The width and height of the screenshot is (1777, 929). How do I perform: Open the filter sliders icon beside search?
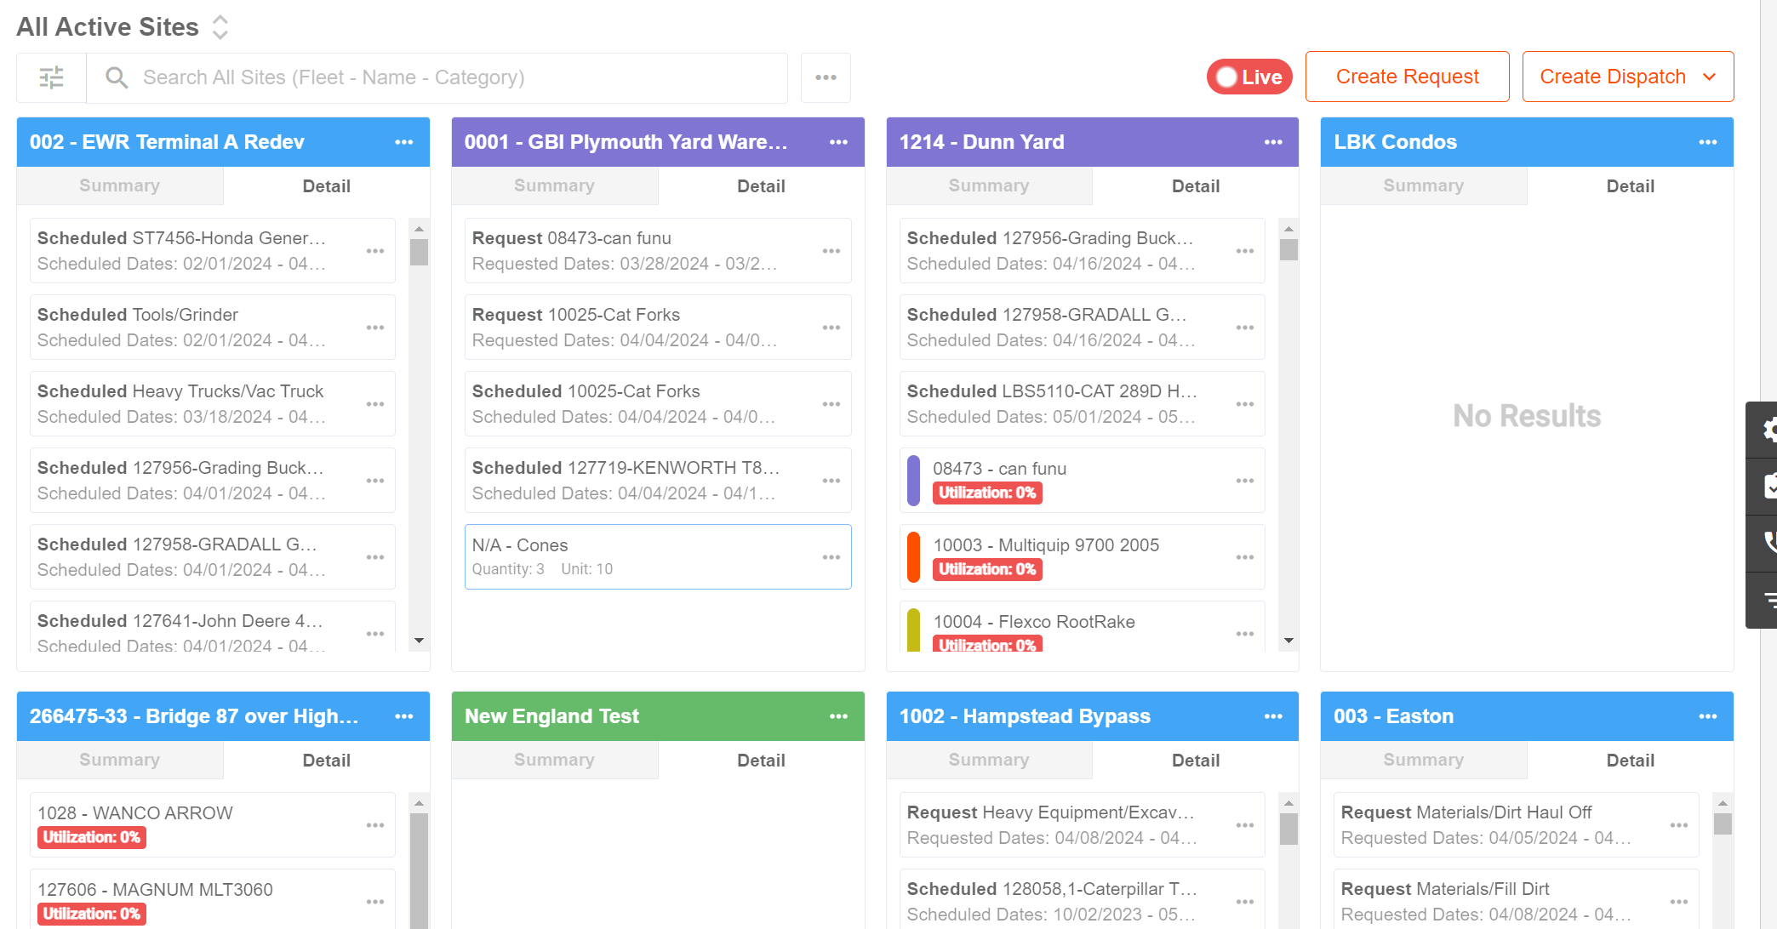51,77
